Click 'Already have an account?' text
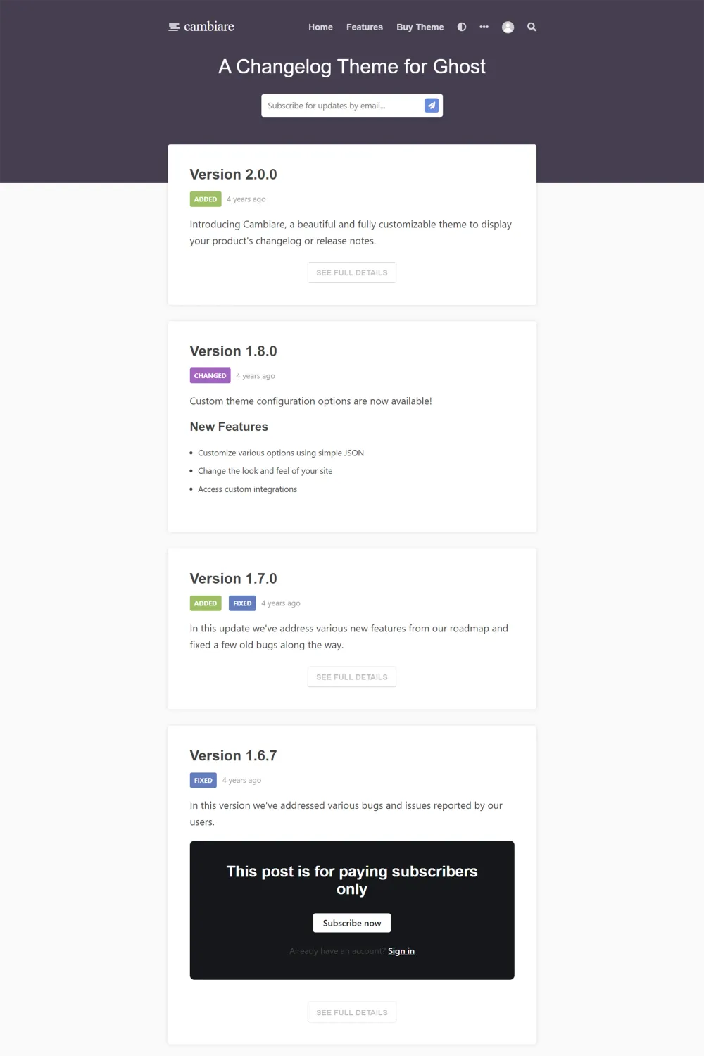 click(x=337, y=951)
